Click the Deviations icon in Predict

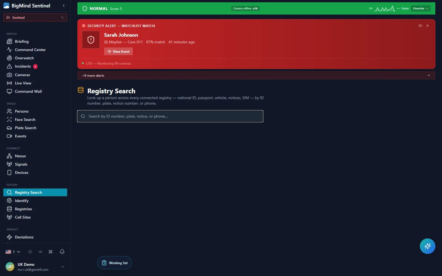[x=9, y=237]
